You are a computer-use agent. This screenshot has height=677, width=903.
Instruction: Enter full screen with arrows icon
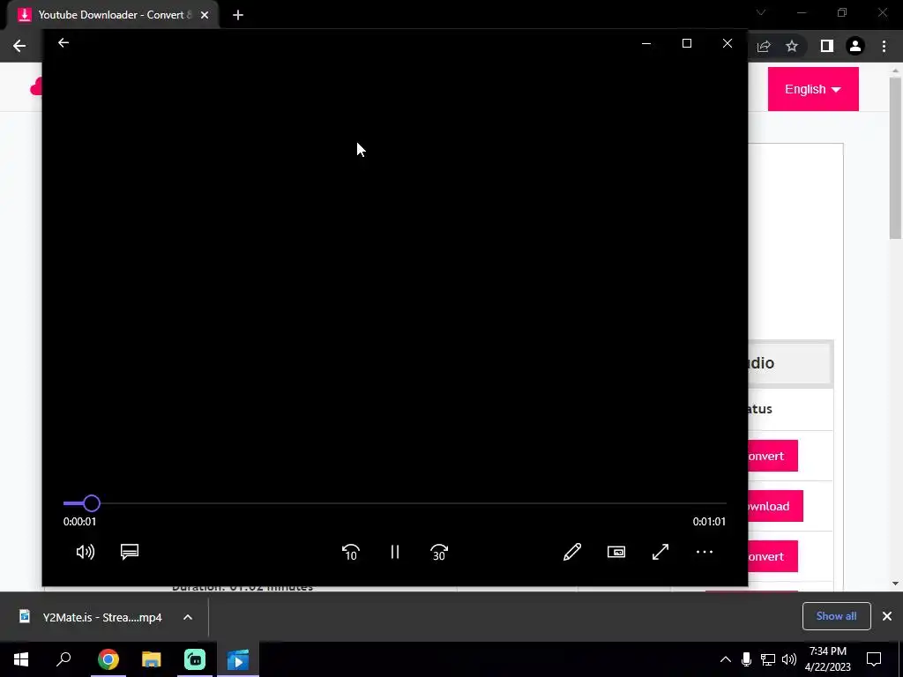coord(660,552)
